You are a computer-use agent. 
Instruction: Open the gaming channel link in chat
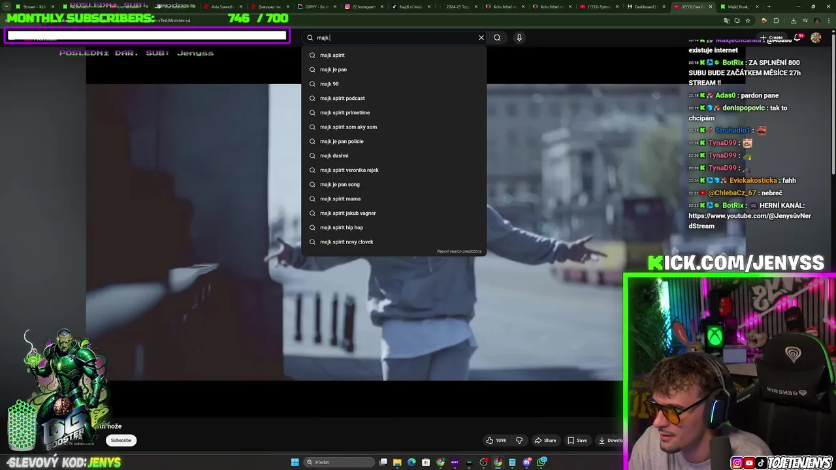[750, 221]
